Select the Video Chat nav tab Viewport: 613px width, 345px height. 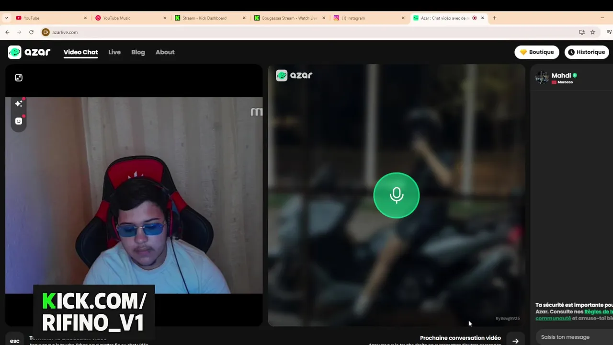point(80,52)
